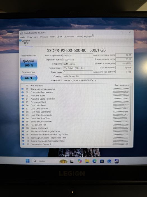
Task: Click raw value 0000000001EE97
Action: 121,108
